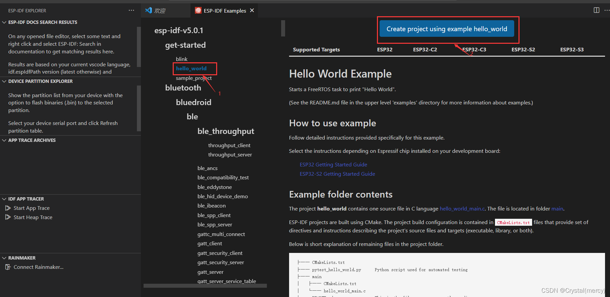Click ESP32 supported target cell
This screenshot has width=610, height=297.
pos(385,49)
